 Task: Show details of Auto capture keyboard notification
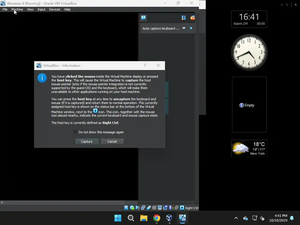(184, 28)
